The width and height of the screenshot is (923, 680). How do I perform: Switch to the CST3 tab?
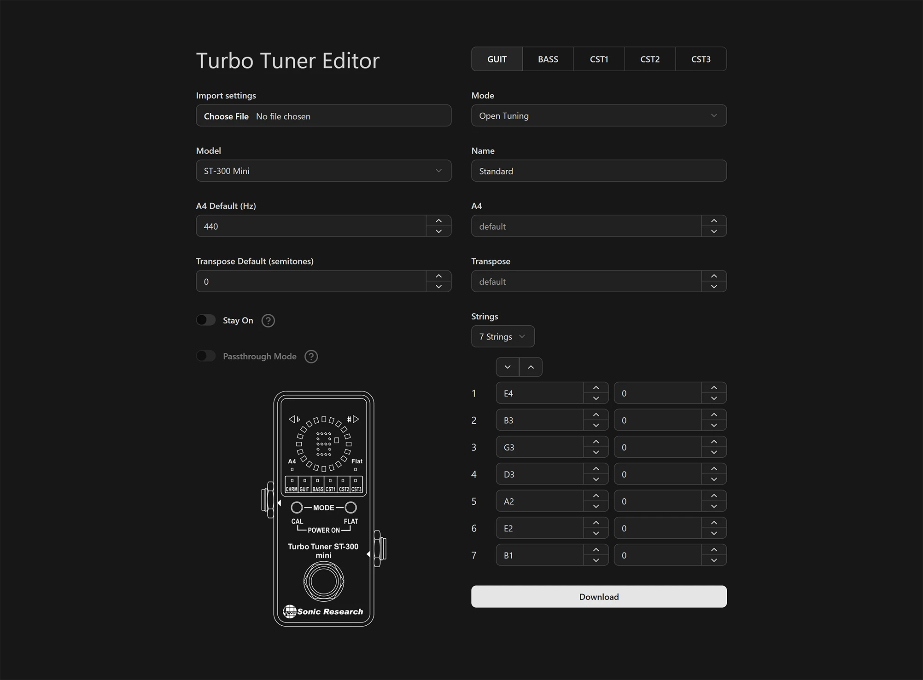(x=701, y=59)
